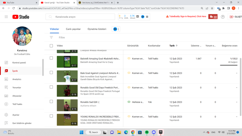Open Bale Goal Against Liverpool thumbnail
This screenshot has width=242, height=136.
(x=67, y=76)
